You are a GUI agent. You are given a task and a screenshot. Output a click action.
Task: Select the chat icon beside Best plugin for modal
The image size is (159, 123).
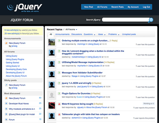(x=6, y=114)
